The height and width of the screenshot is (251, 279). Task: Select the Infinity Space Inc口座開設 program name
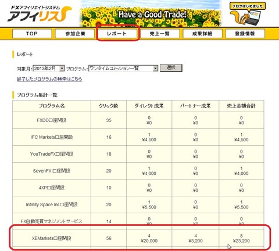coord(52,205)
